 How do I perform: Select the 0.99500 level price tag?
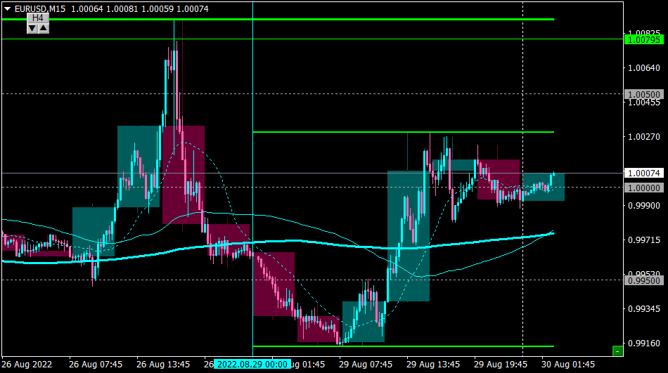tap(643, 280)
